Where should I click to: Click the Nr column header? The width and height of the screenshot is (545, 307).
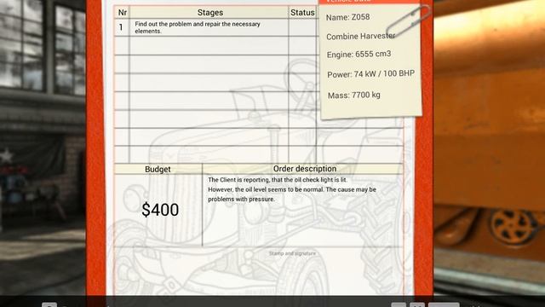(123, 13)
